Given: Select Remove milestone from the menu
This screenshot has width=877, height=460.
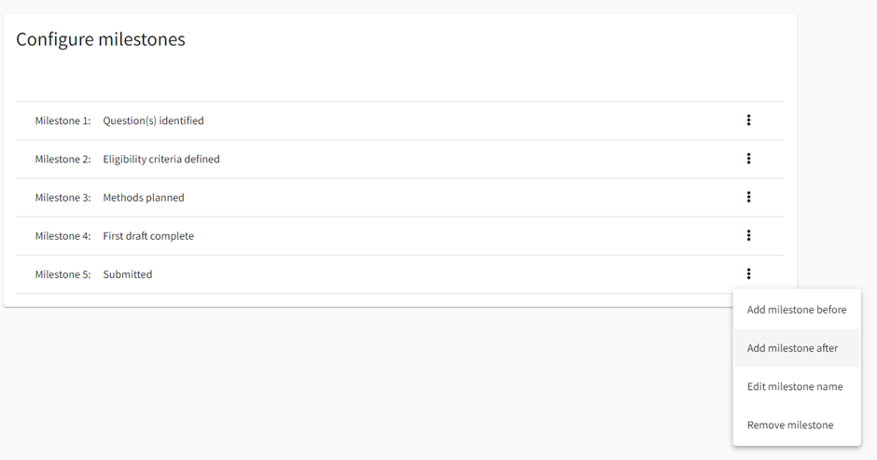Looking at the screenshot, I should pos(790,425).
